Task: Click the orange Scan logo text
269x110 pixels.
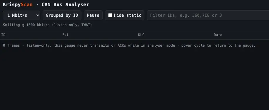Action: tap(26, 4)
